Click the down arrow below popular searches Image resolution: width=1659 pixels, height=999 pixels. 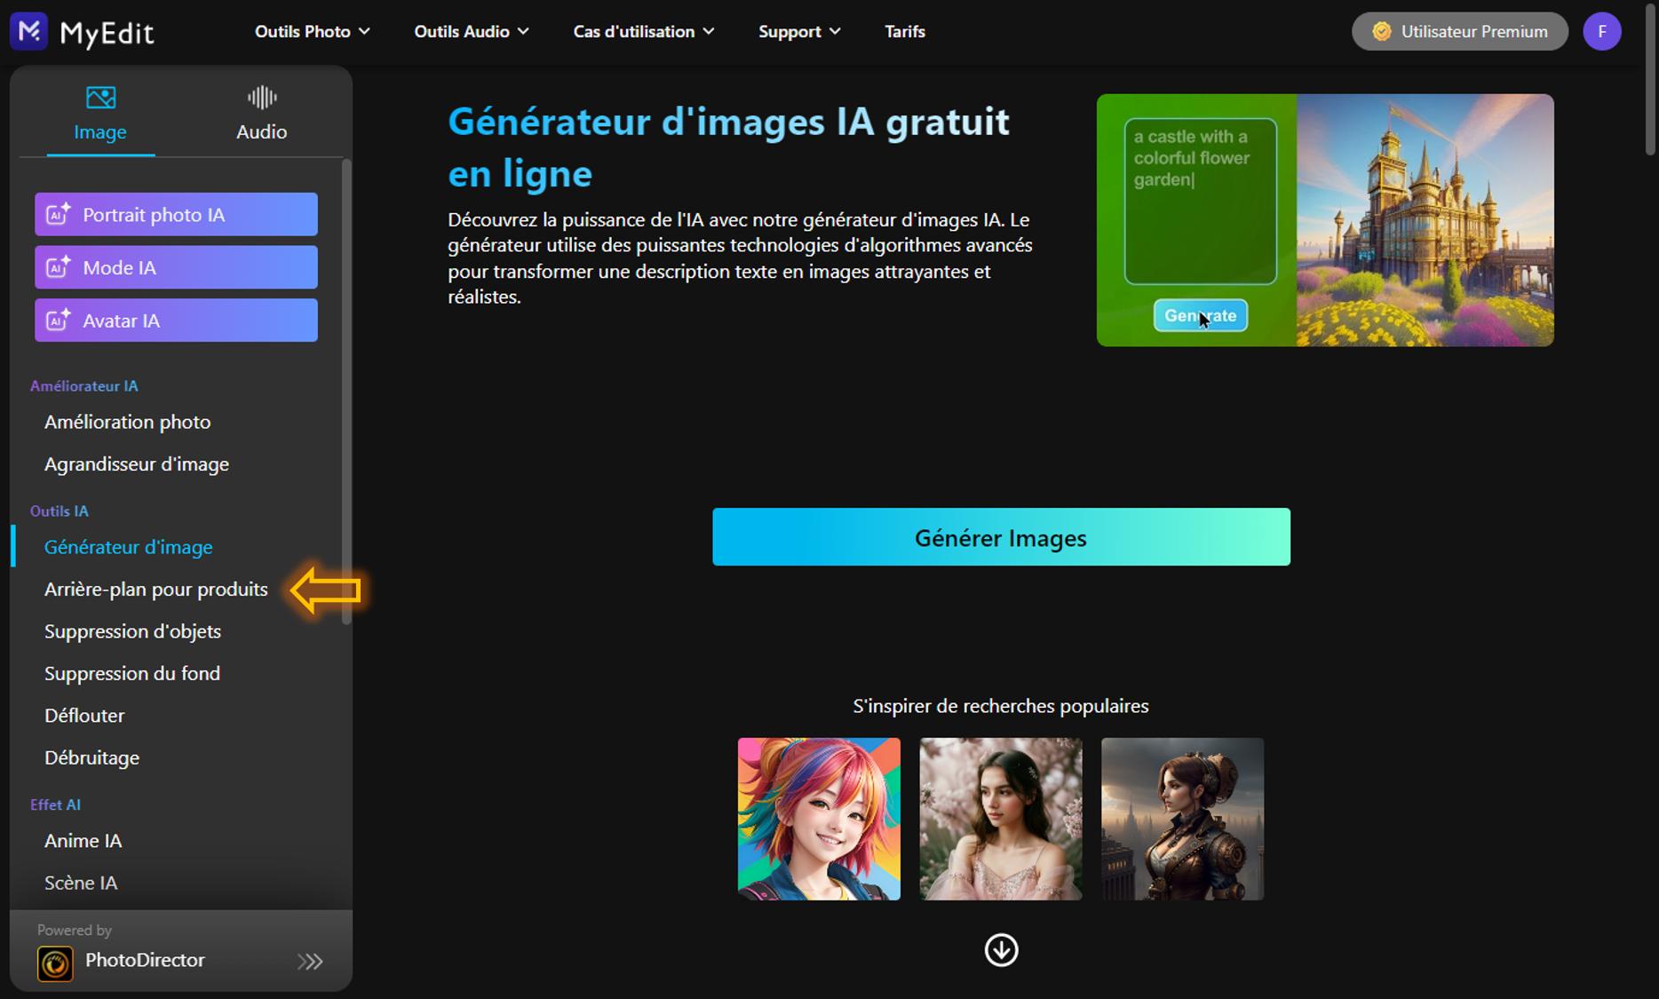(1001, 949)
